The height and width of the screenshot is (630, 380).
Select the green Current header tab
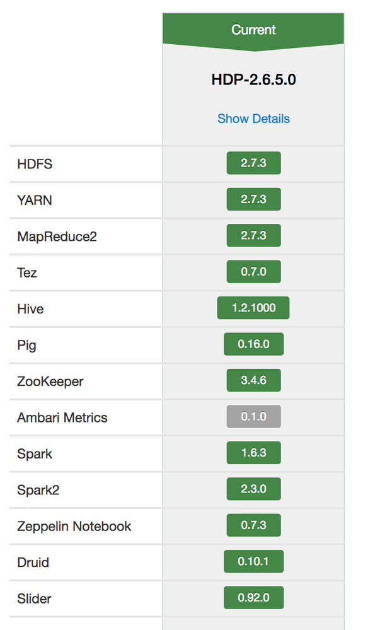pyautogui.click(x=253, y=30)
